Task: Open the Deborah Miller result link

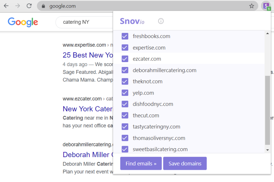Action: [x=88, y=155]
